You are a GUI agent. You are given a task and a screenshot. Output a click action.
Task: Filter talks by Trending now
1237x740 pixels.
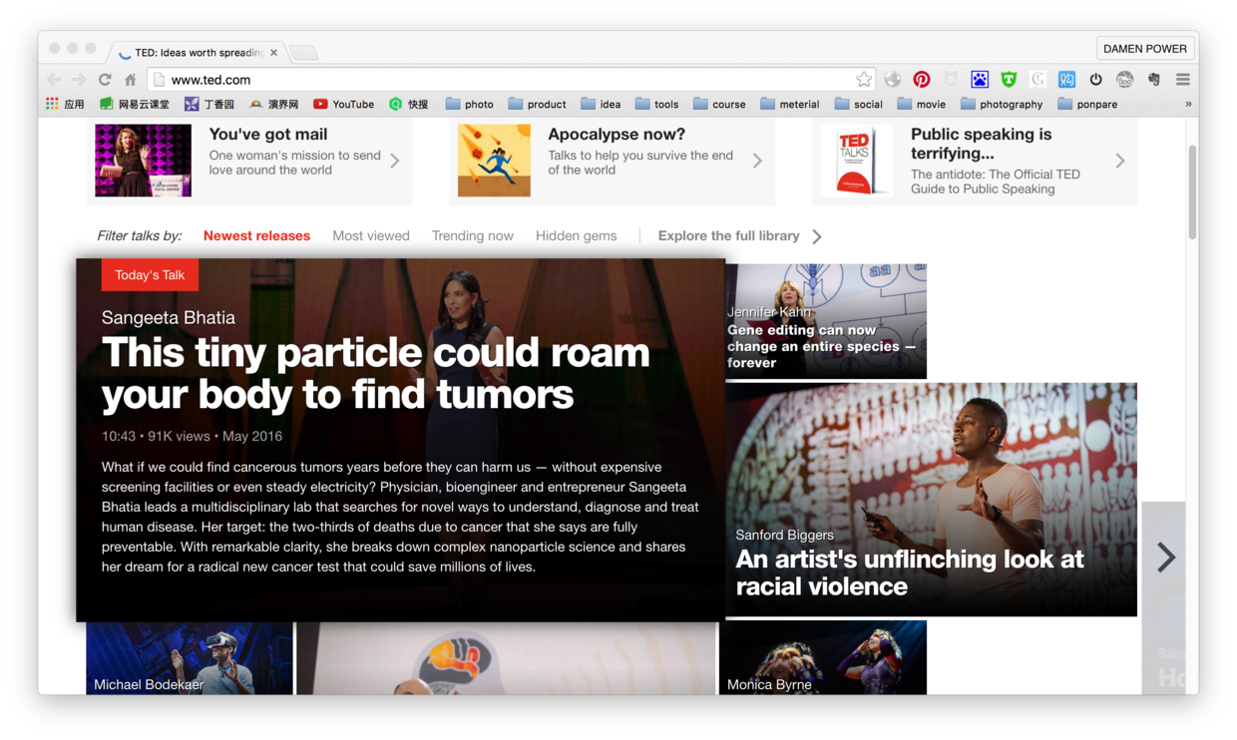473,236
